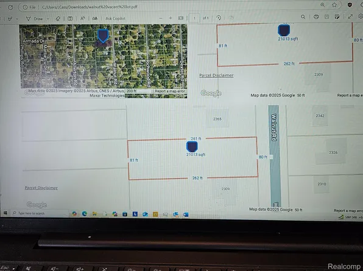Toggle the page view layout icon

click(70, 18)
